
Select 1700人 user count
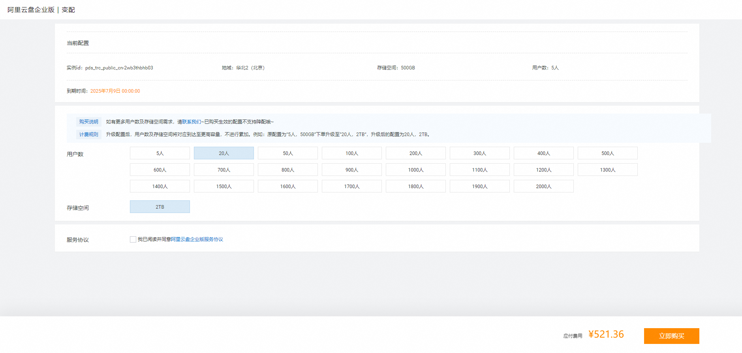[352, 186]
